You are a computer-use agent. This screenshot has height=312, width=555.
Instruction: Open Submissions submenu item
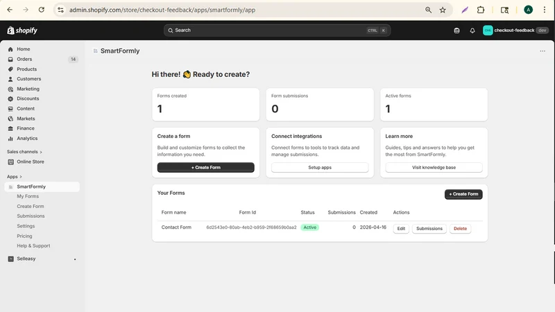pos(31,216)
